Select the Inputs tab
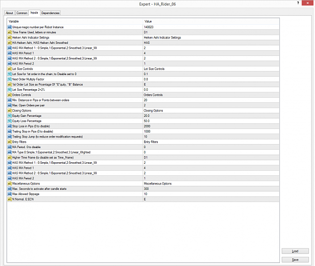This screenshot has height=266, width=315. coord(34,13)
